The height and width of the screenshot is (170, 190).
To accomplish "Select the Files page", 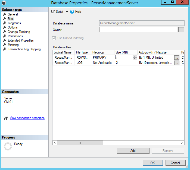I will pyautogui.click(x=11, y=19).
